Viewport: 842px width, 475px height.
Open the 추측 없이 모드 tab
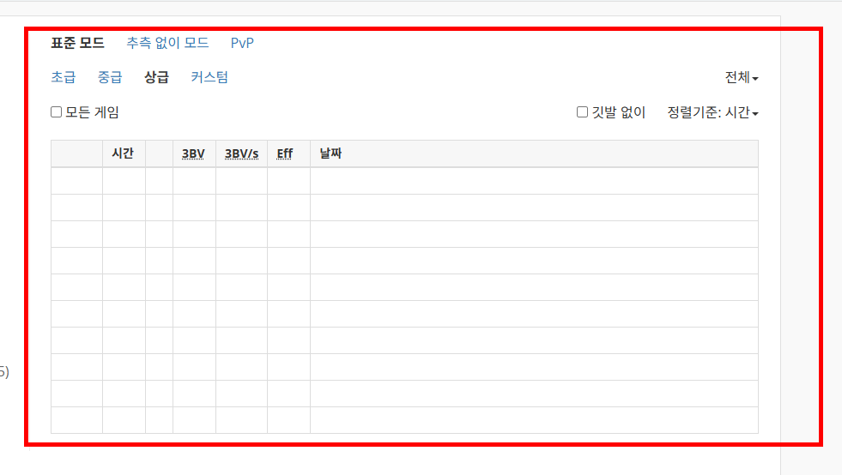167,43
